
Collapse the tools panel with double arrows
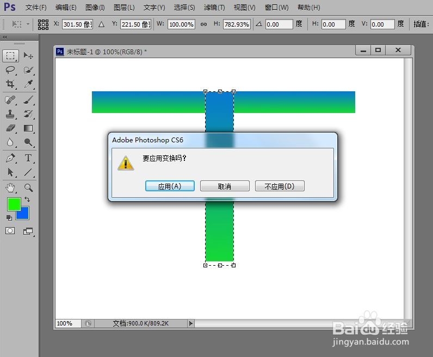pyautogui.click(x=5, y=37)
